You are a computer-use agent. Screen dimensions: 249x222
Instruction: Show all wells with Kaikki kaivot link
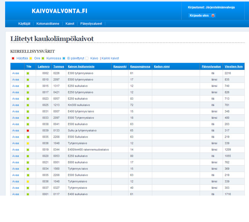(x=110, y=58)
